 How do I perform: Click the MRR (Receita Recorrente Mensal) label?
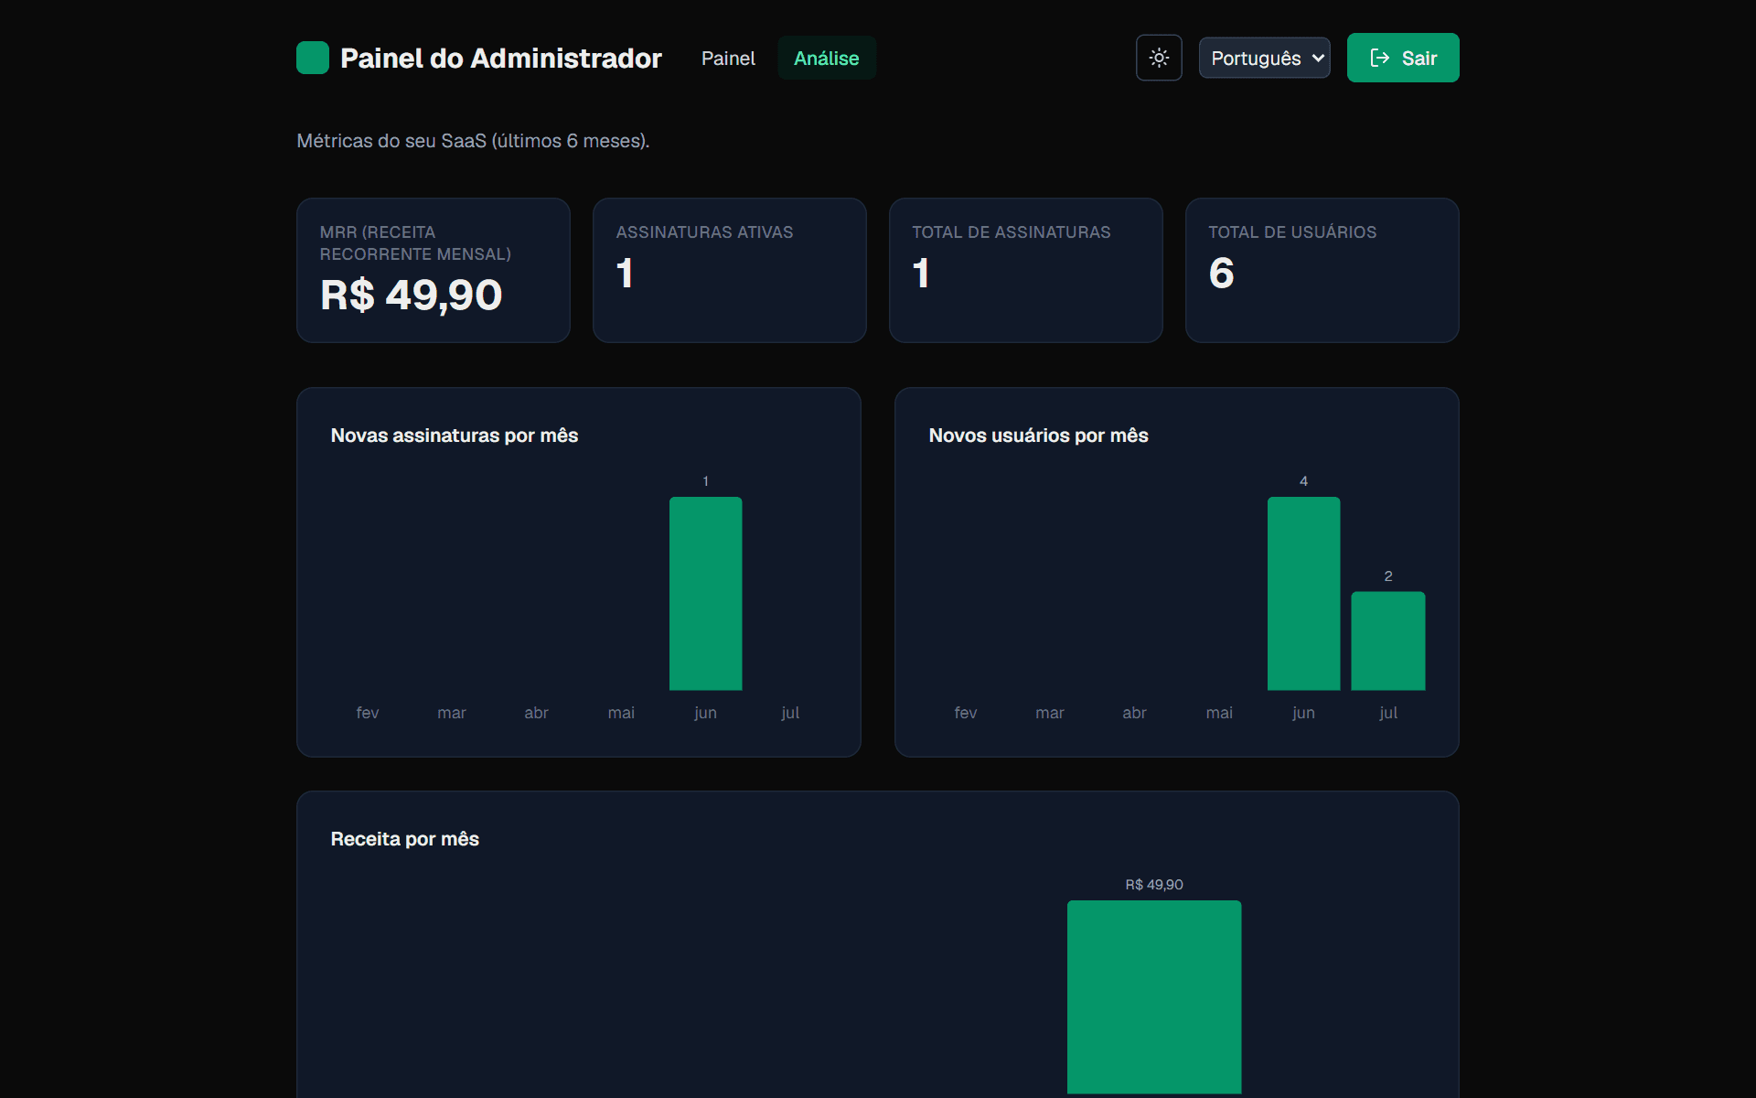coord(415,243)
